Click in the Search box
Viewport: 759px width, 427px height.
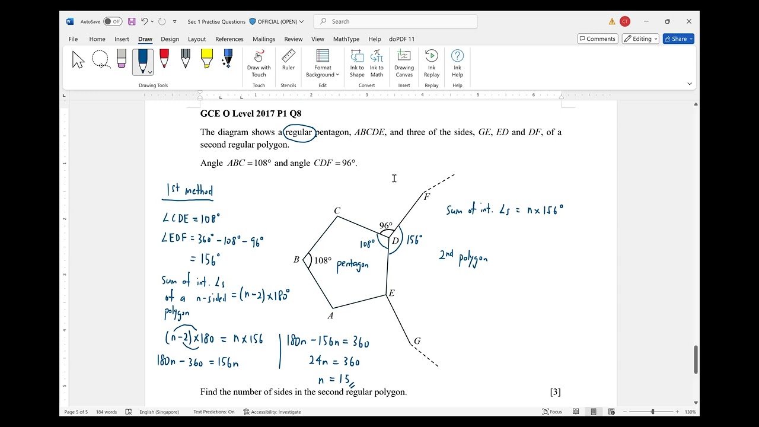click(x=395, y=21)
